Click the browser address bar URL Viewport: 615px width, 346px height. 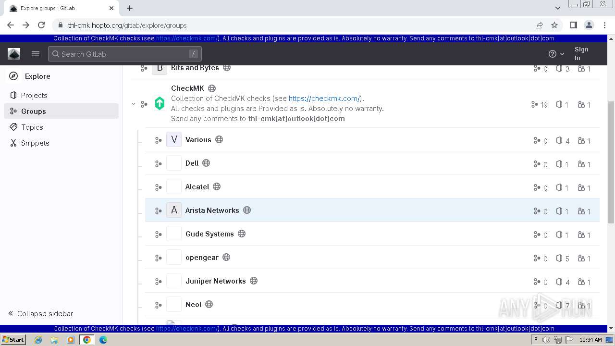(x=127, y=25)
